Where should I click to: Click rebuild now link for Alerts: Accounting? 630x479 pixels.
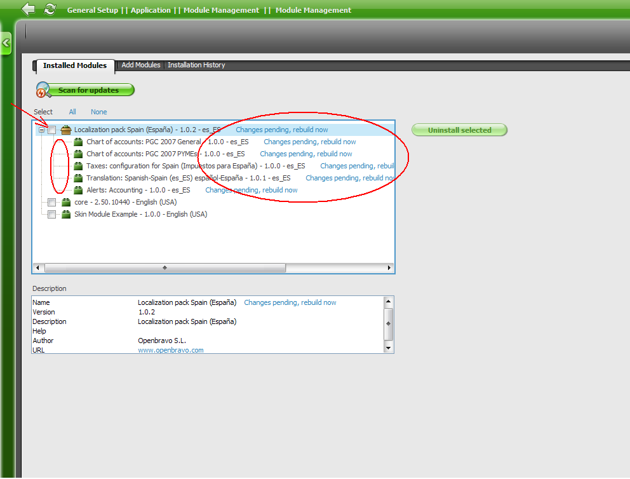[x=251, y=190]
